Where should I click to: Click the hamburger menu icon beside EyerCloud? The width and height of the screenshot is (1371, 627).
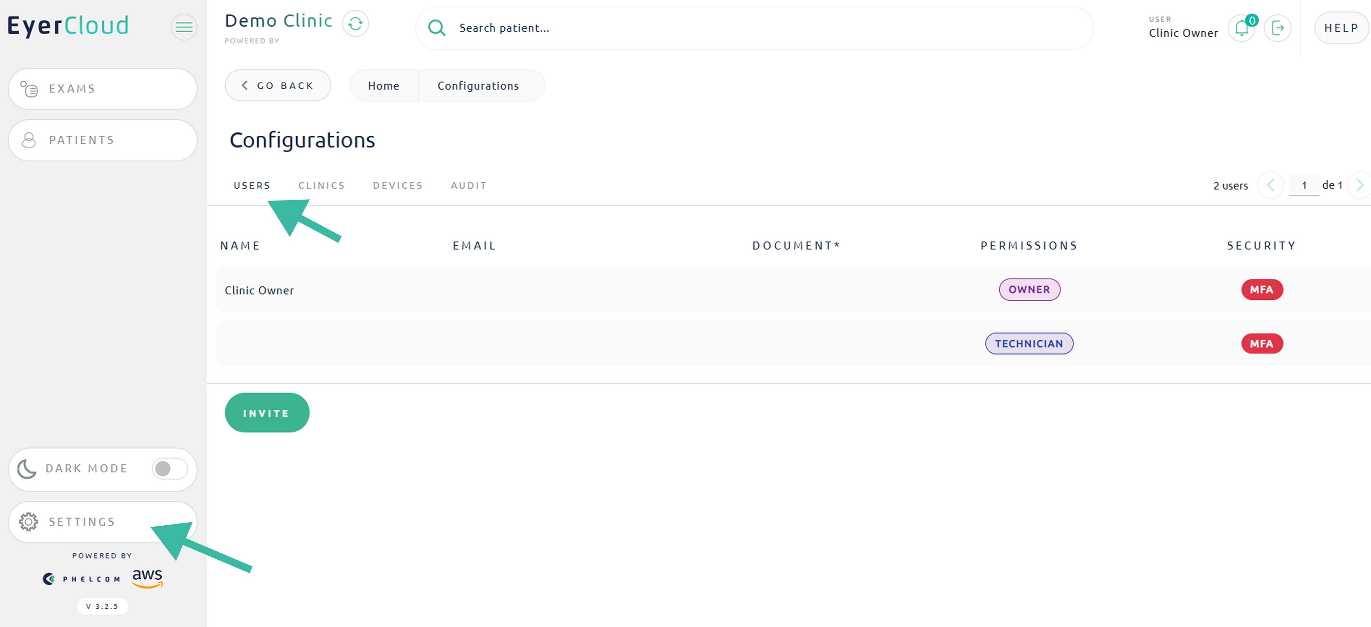(184, 27)
